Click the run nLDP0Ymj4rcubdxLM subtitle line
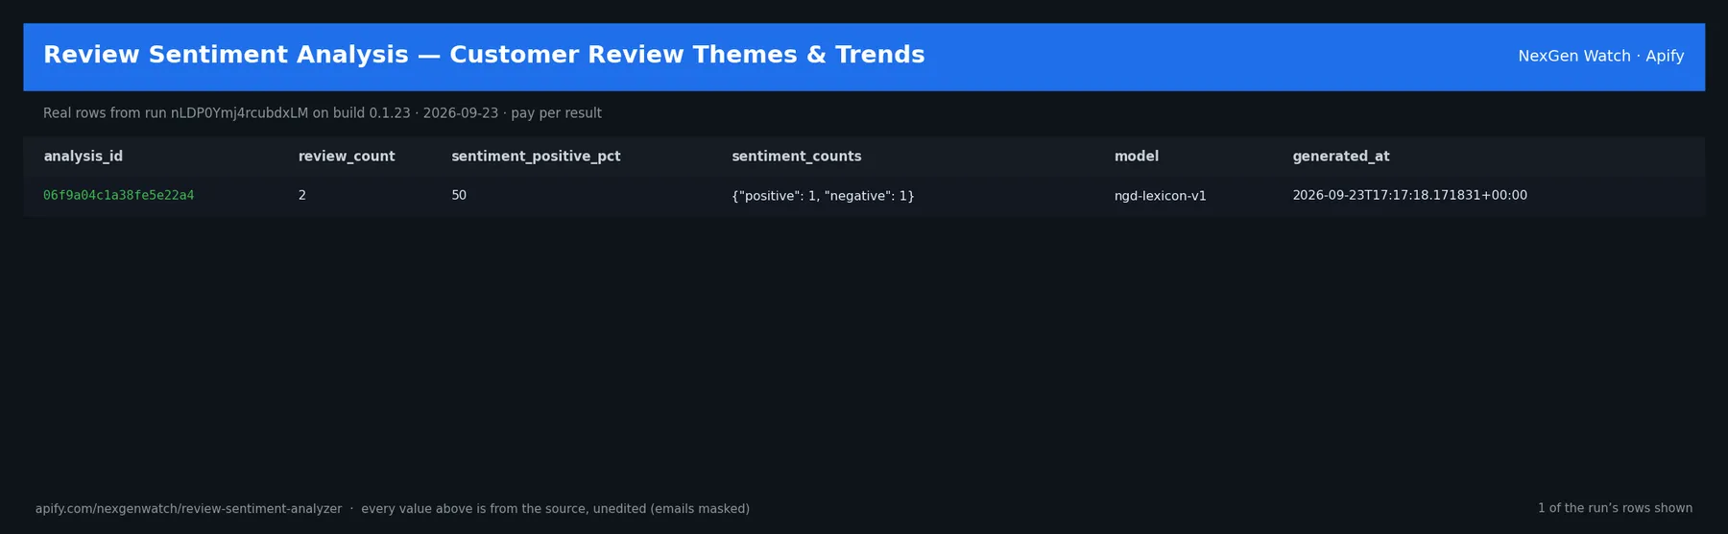Viewport: 1728px width, 534px height. click(x=323, y=113)
